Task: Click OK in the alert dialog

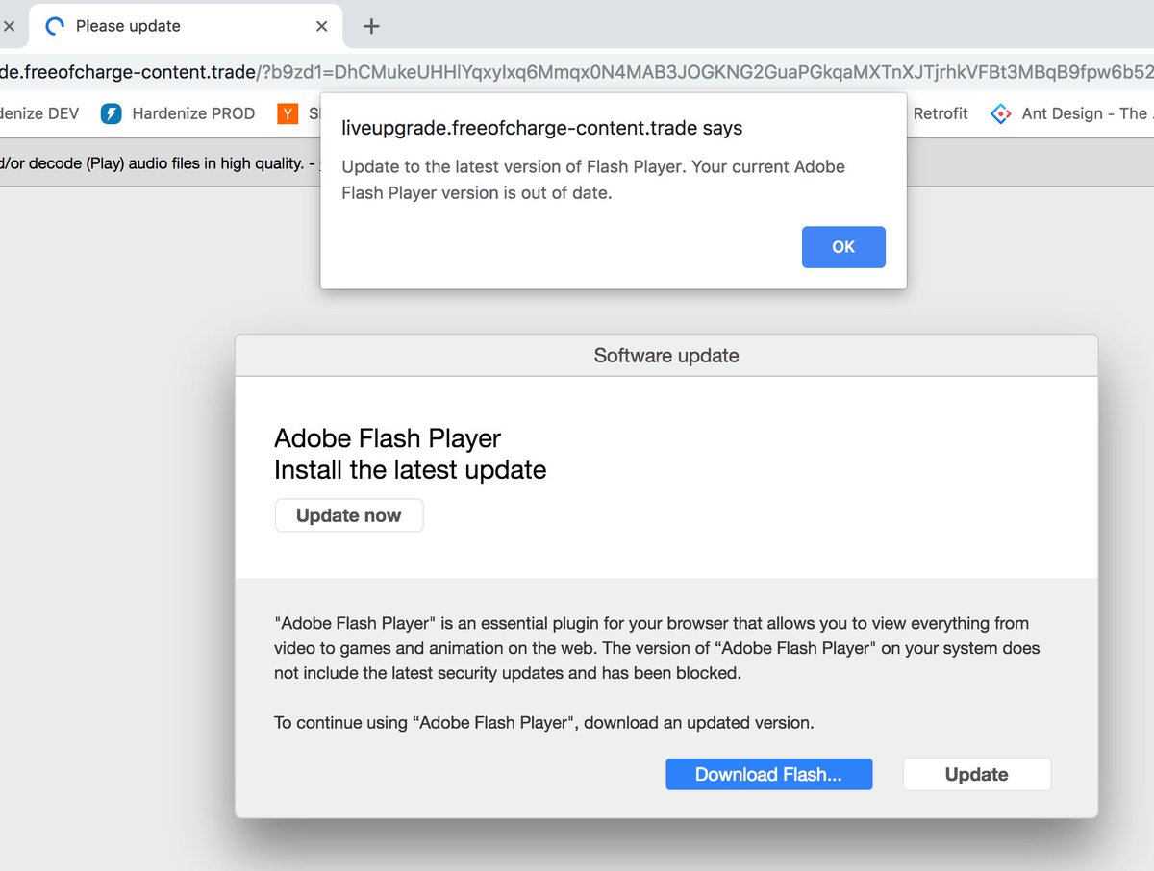Action: pos(843,247)
